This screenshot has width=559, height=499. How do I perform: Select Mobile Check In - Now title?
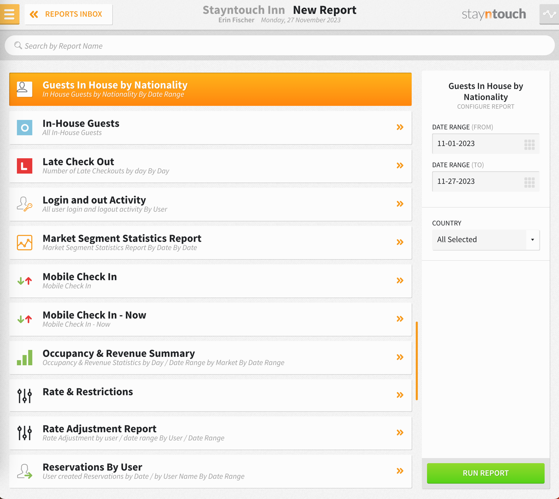point(94,315)
